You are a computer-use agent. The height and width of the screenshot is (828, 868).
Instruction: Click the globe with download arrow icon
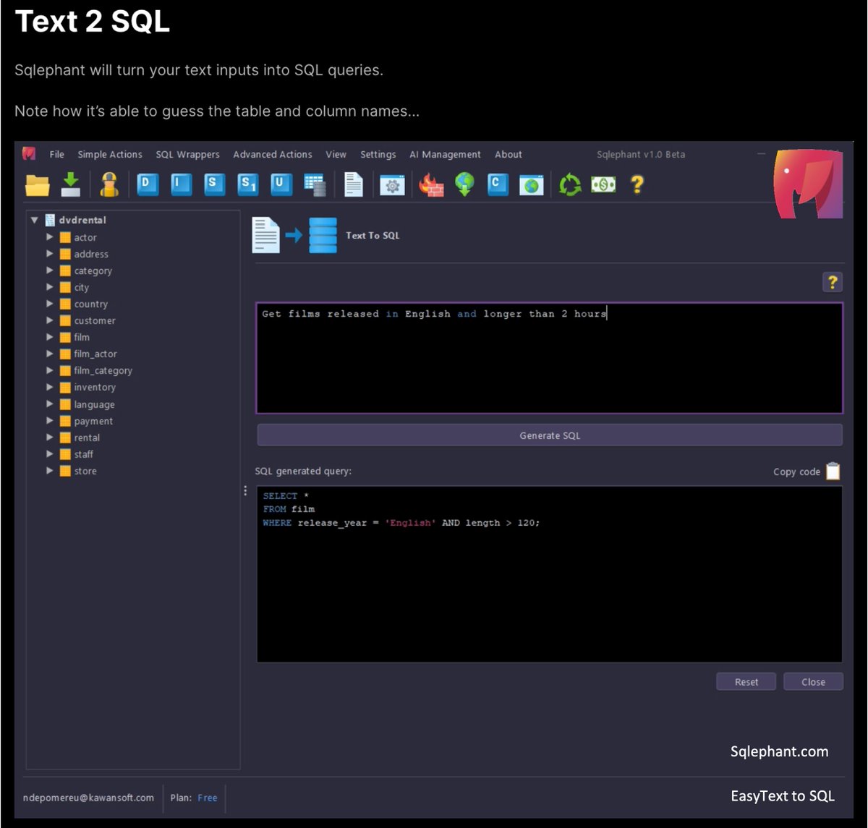pos(464,184)
